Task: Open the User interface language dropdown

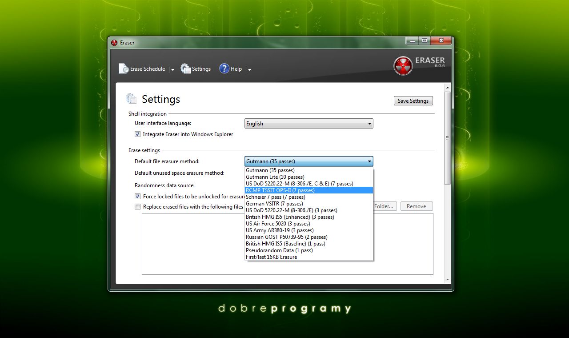Action: (309, 124)
